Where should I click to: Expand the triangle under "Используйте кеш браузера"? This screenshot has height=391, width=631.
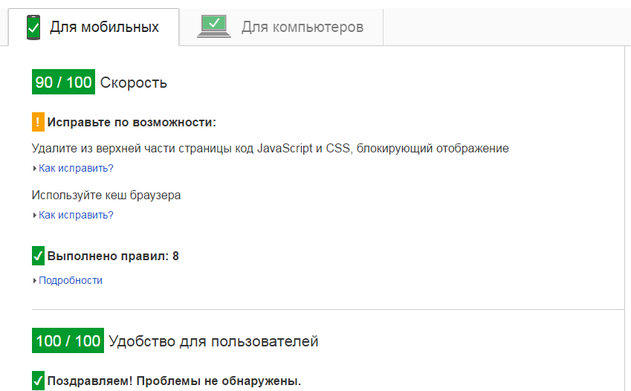tap(35, 216)
